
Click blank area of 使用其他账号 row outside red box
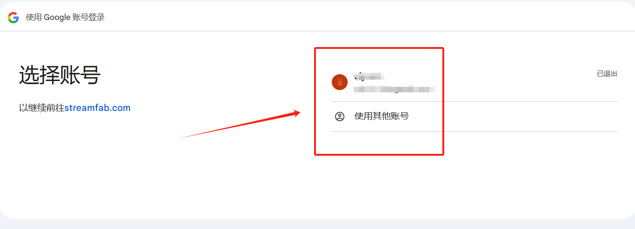530,116
